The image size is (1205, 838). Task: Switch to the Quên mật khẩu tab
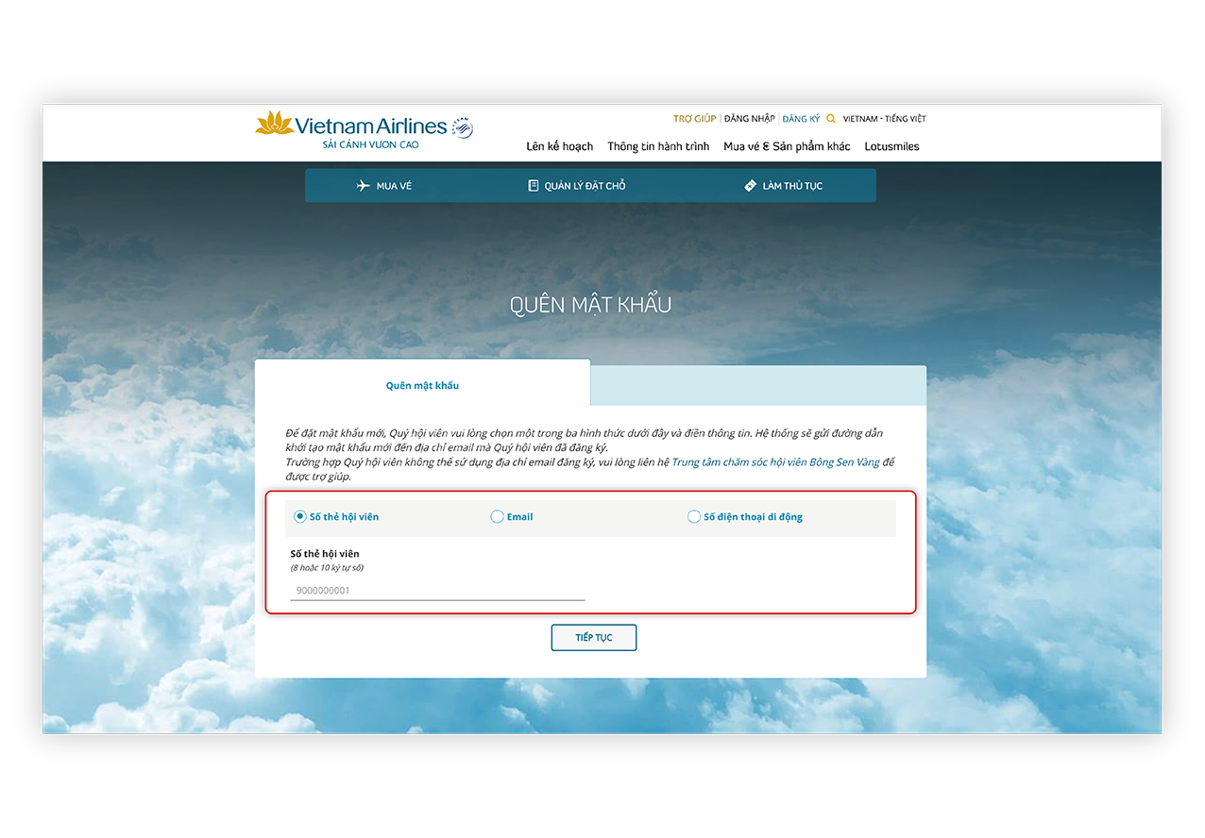coord(422,385)
